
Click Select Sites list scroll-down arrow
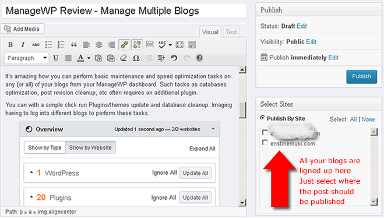click(x=374, y=202)
